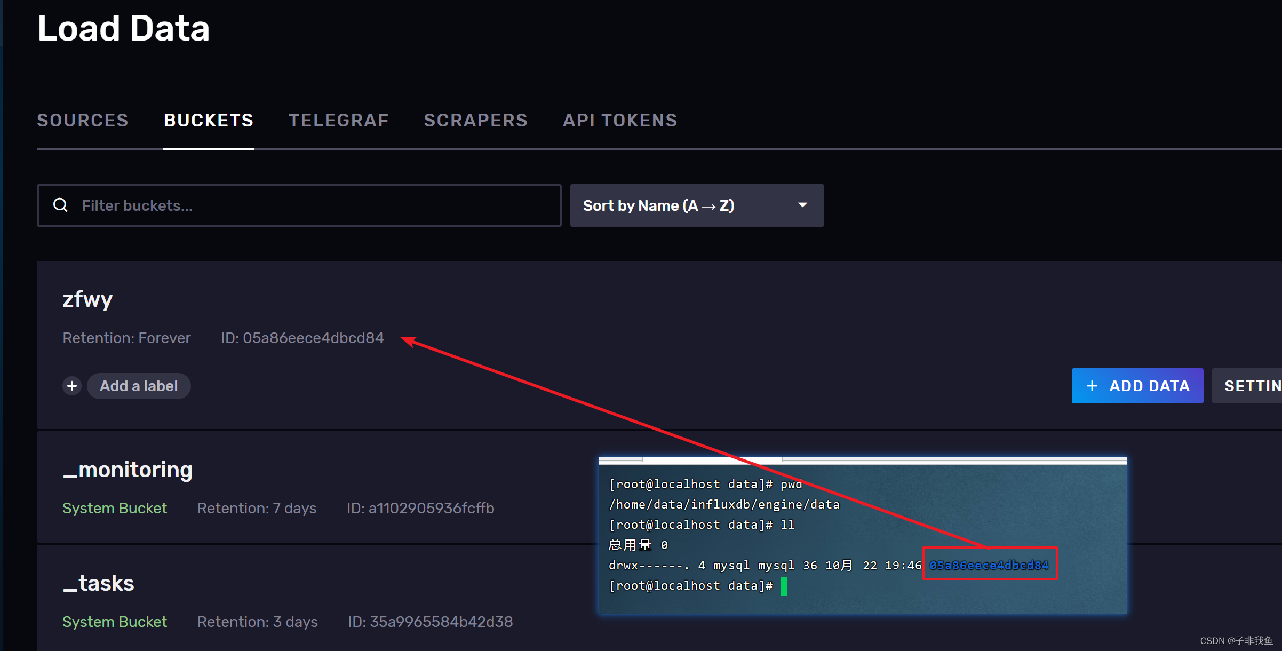This screenshot has height=651, width=1282.
Task: Click the plus icon beside Add a label
Action: (x=72, y=386)
